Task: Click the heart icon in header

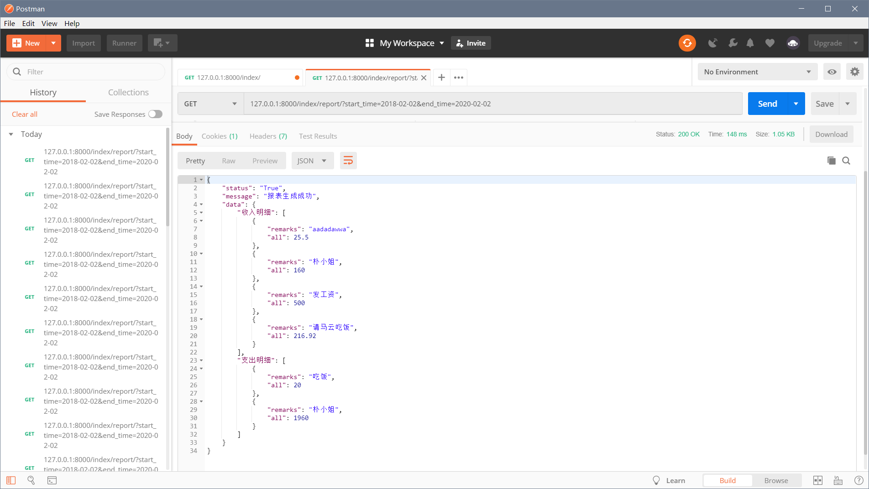Action: (770, 43)
